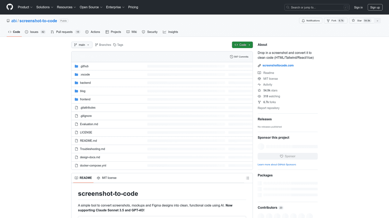Open the green Code dropdown
The width and height of the screenshot is (389, 218).
(242, 45)
